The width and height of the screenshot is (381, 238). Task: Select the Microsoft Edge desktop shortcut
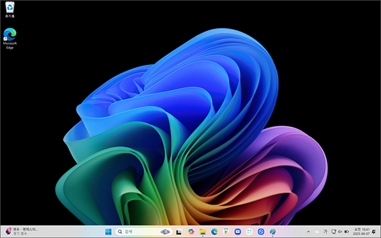coord(10,39)
